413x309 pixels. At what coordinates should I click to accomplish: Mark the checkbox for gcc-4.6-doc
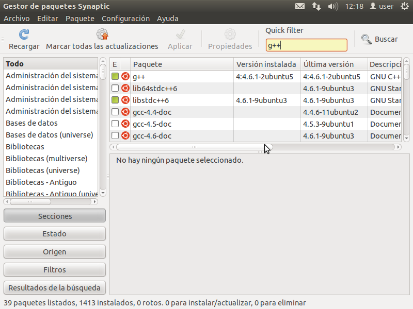click(x=115, y=135)
